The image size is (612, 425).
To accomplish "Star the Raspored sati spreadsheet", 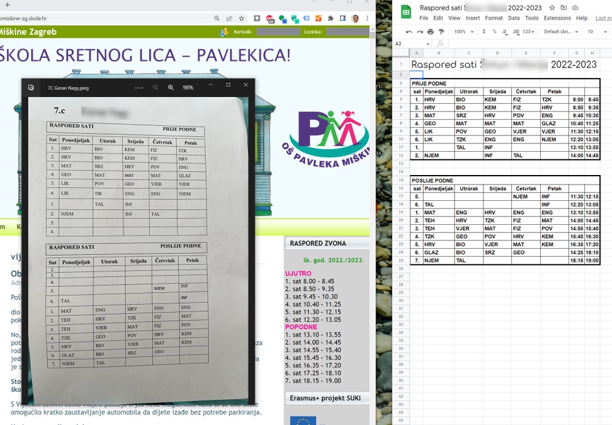I will (x=552, y=8).
